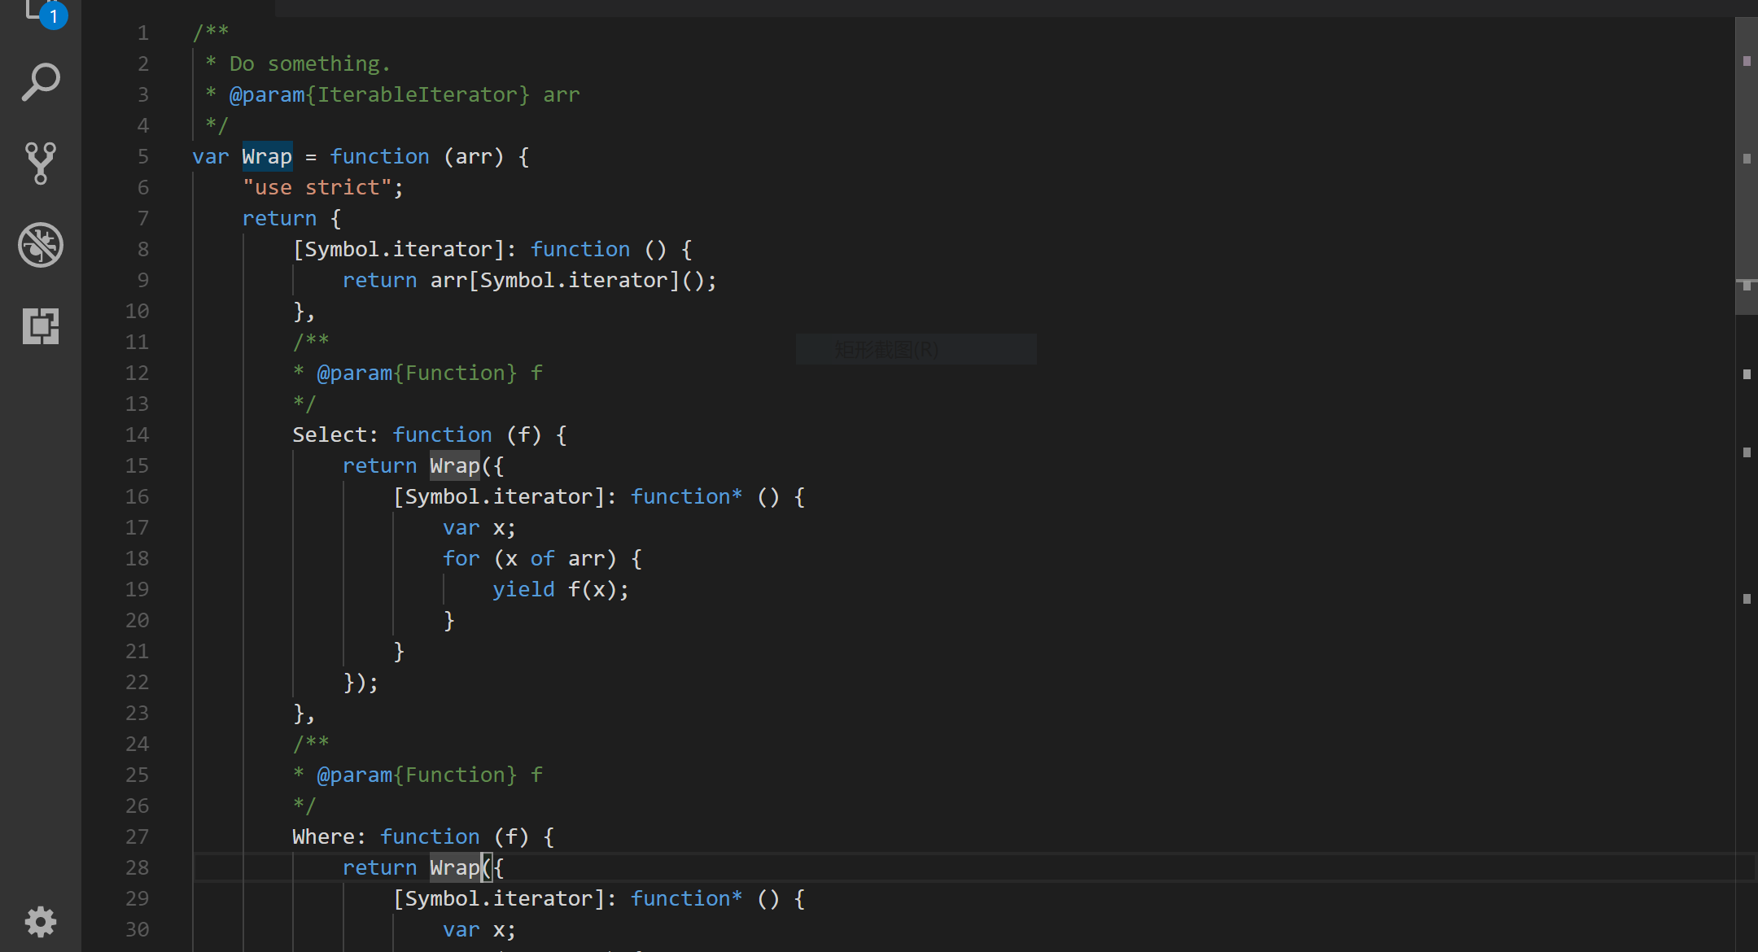Click the yield keyword on line 19
The height and width of the screenshot is (952, 1758).
pyautogui.click(x=523, y=589)
